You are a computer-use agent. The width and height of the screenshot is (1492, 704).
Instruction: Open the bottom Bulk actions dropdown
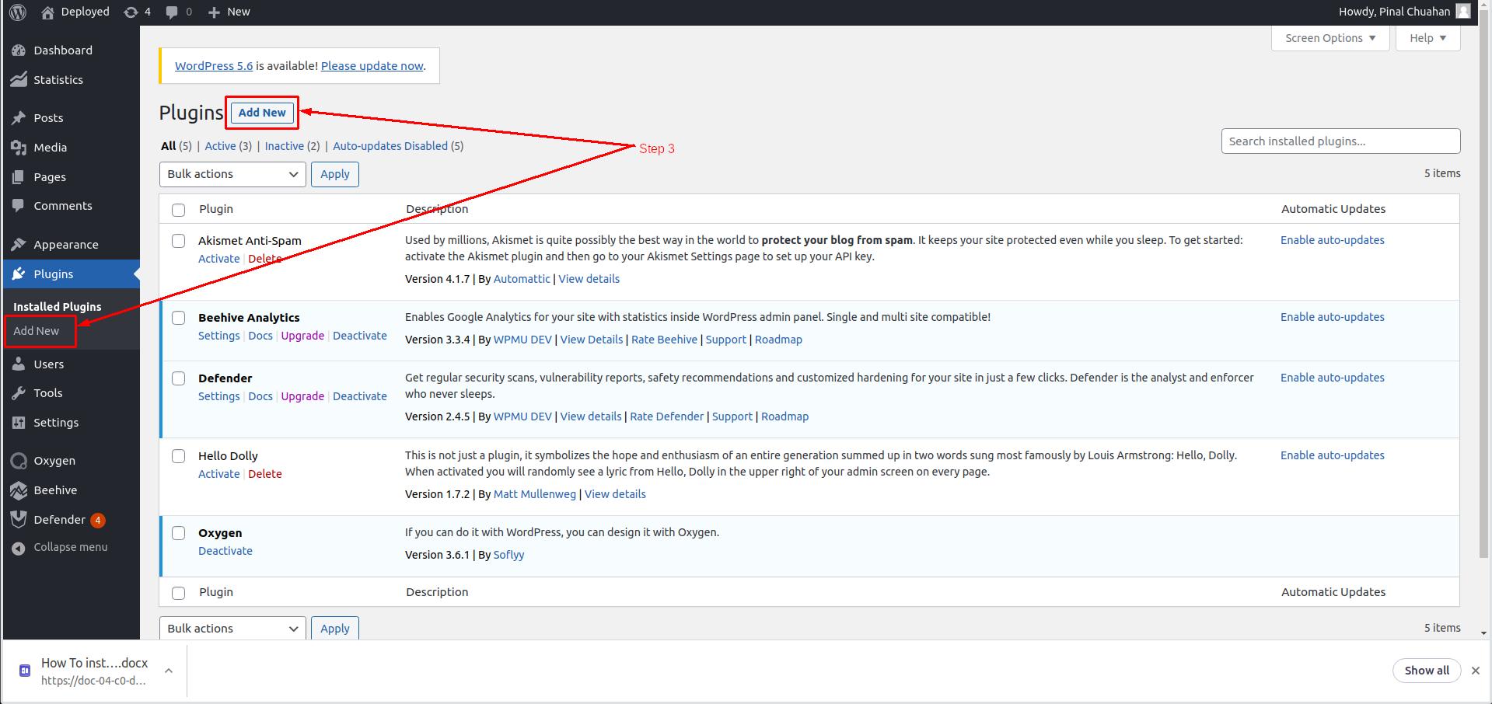point(232,629)
